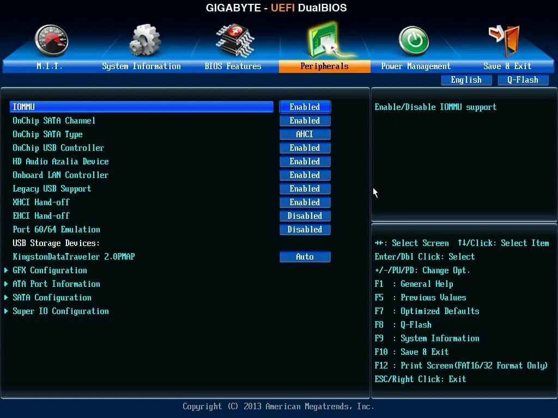
Task: Click the Enter/Dbl Click: Select line
Action: tap(424, 257)
